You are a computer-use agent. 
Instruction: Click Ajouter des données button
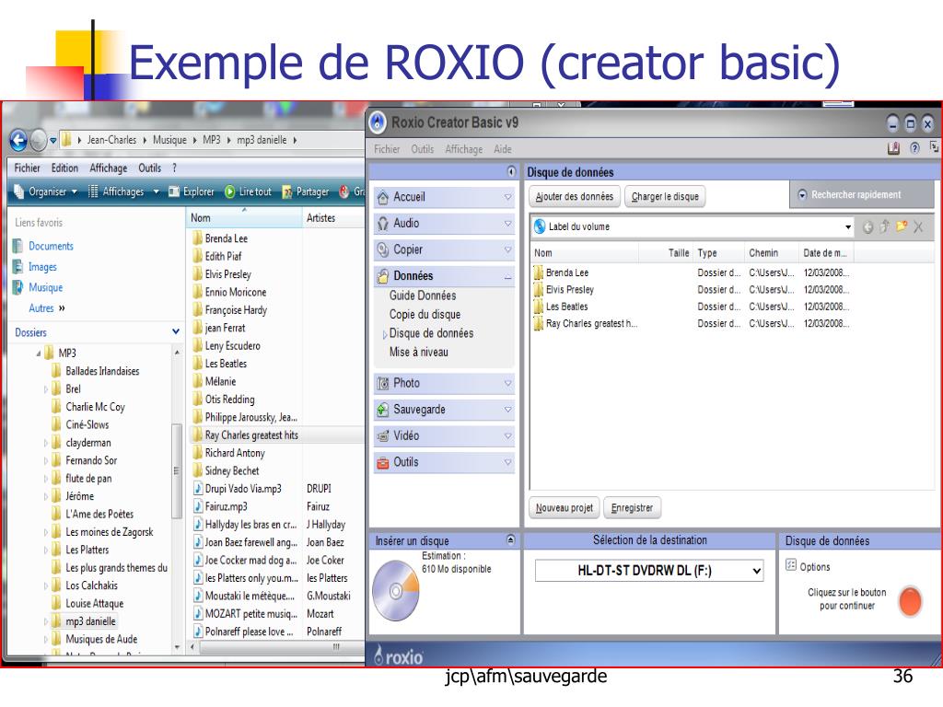point(575,197)
